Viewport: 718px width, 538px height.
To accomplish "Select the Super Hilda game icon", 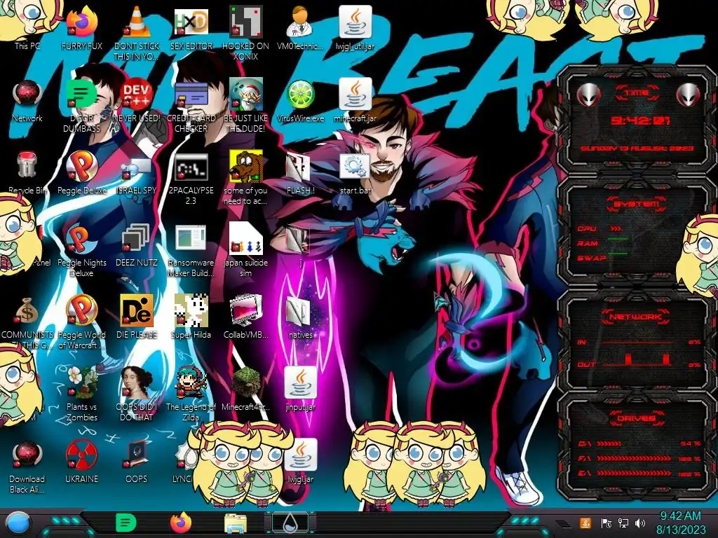I will coord(191,317).
